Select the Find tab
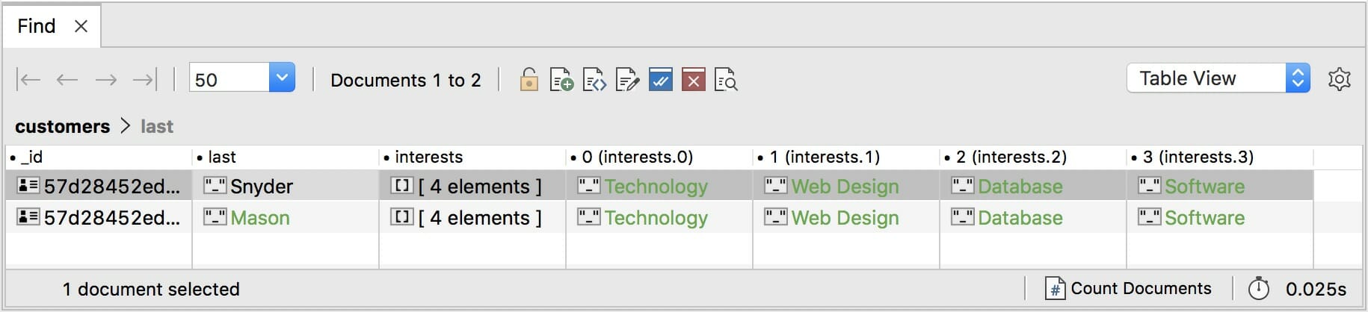The height and width of the screenshot is (312, 1368). [37, 26]
